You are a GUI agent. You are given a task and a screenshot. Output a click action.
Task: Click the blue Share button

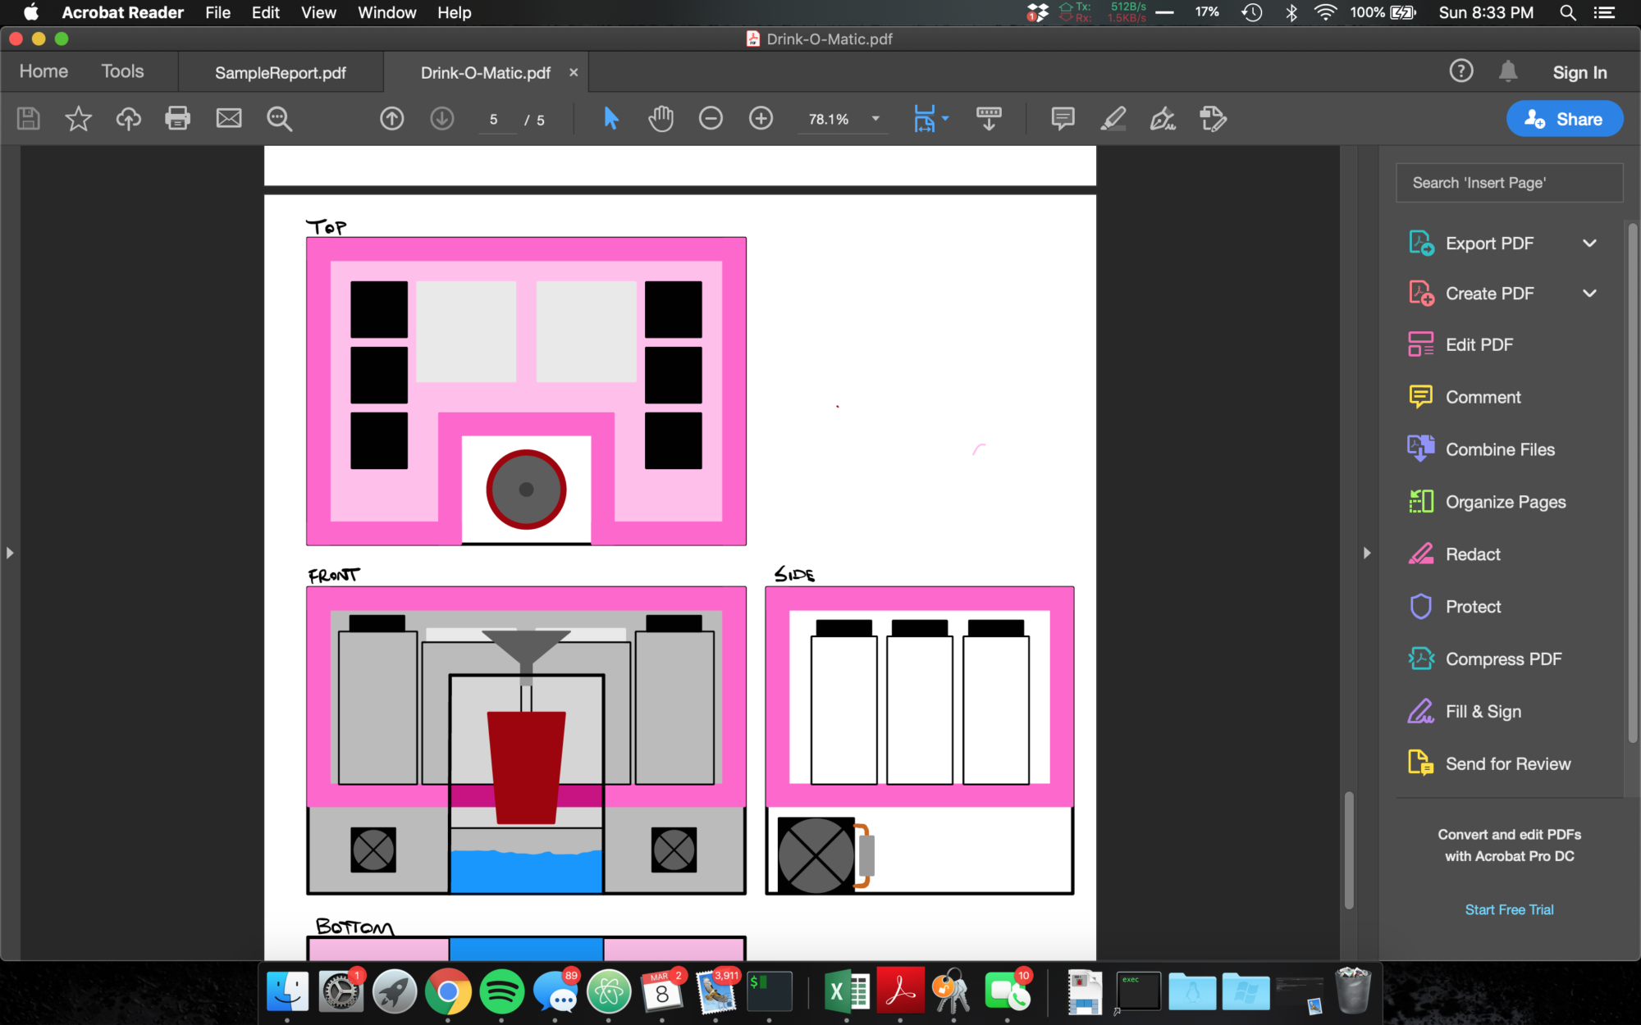pos(1564,119)
